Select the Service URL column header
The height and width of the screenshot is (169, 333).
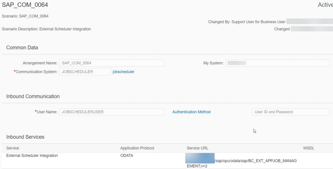click(x=198, y=148)
